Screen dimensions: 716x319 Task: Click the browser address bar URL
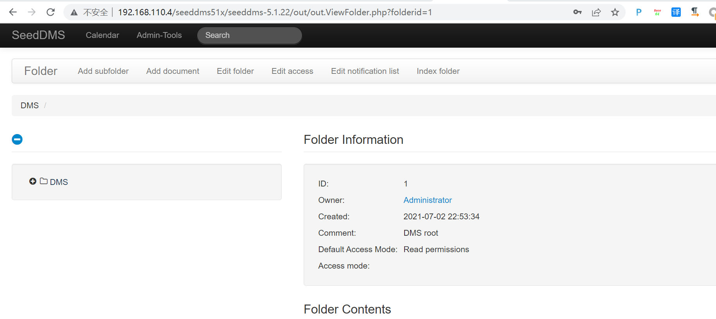point(275,12)
